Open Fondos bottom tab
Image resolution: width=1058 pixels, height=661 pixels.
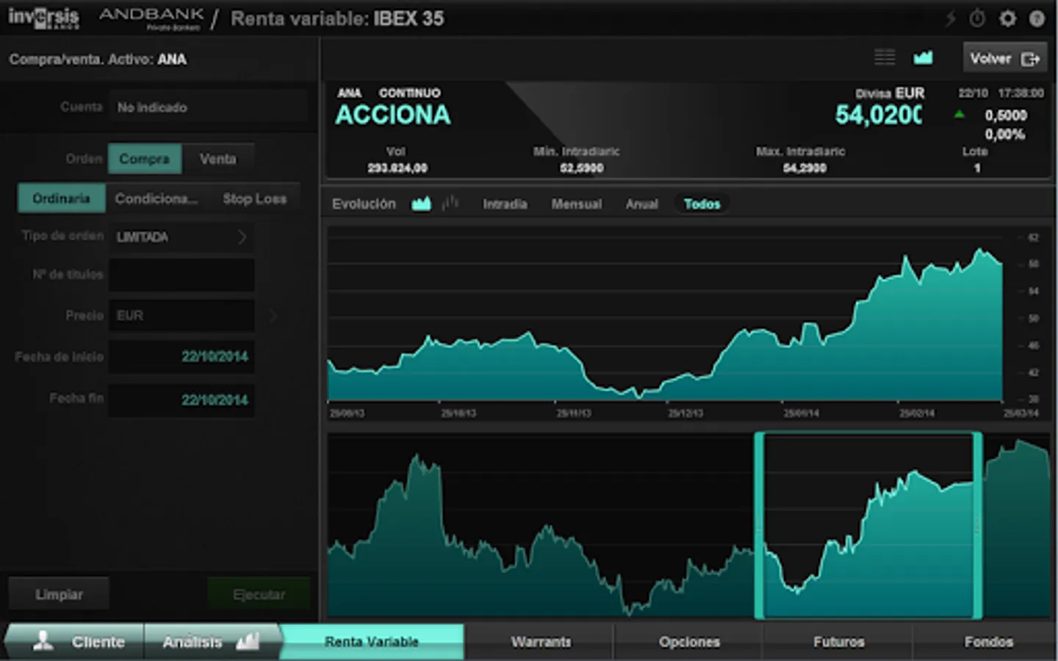988,641
